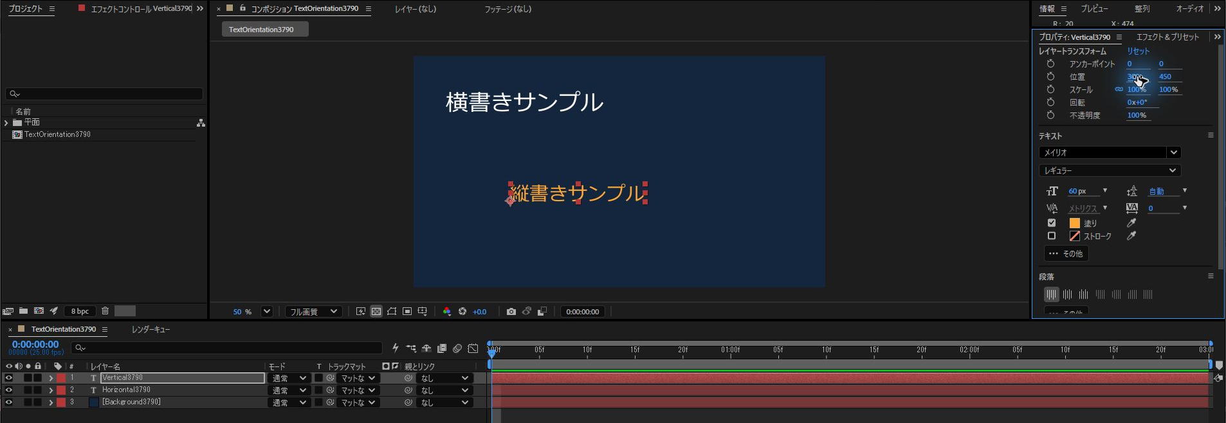Click the viewer timecode 0:00:00:00 button
This screenshot has height=423, width=1226.
pos(582,312)
